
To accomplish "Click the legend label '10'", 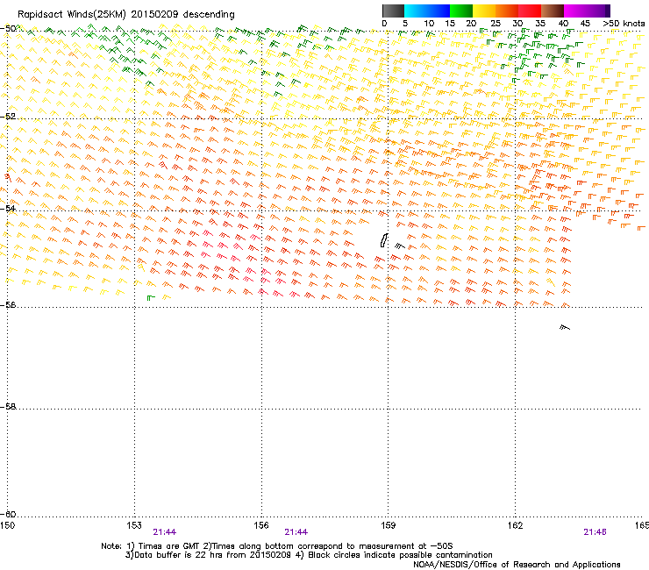I will 429,24.
